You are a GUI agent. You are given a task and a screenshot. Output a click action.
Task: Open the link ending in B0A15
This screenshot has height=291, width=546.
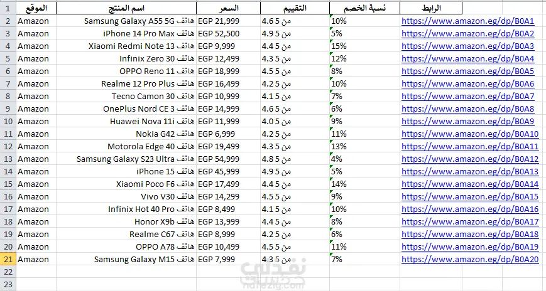coord(469,196)
